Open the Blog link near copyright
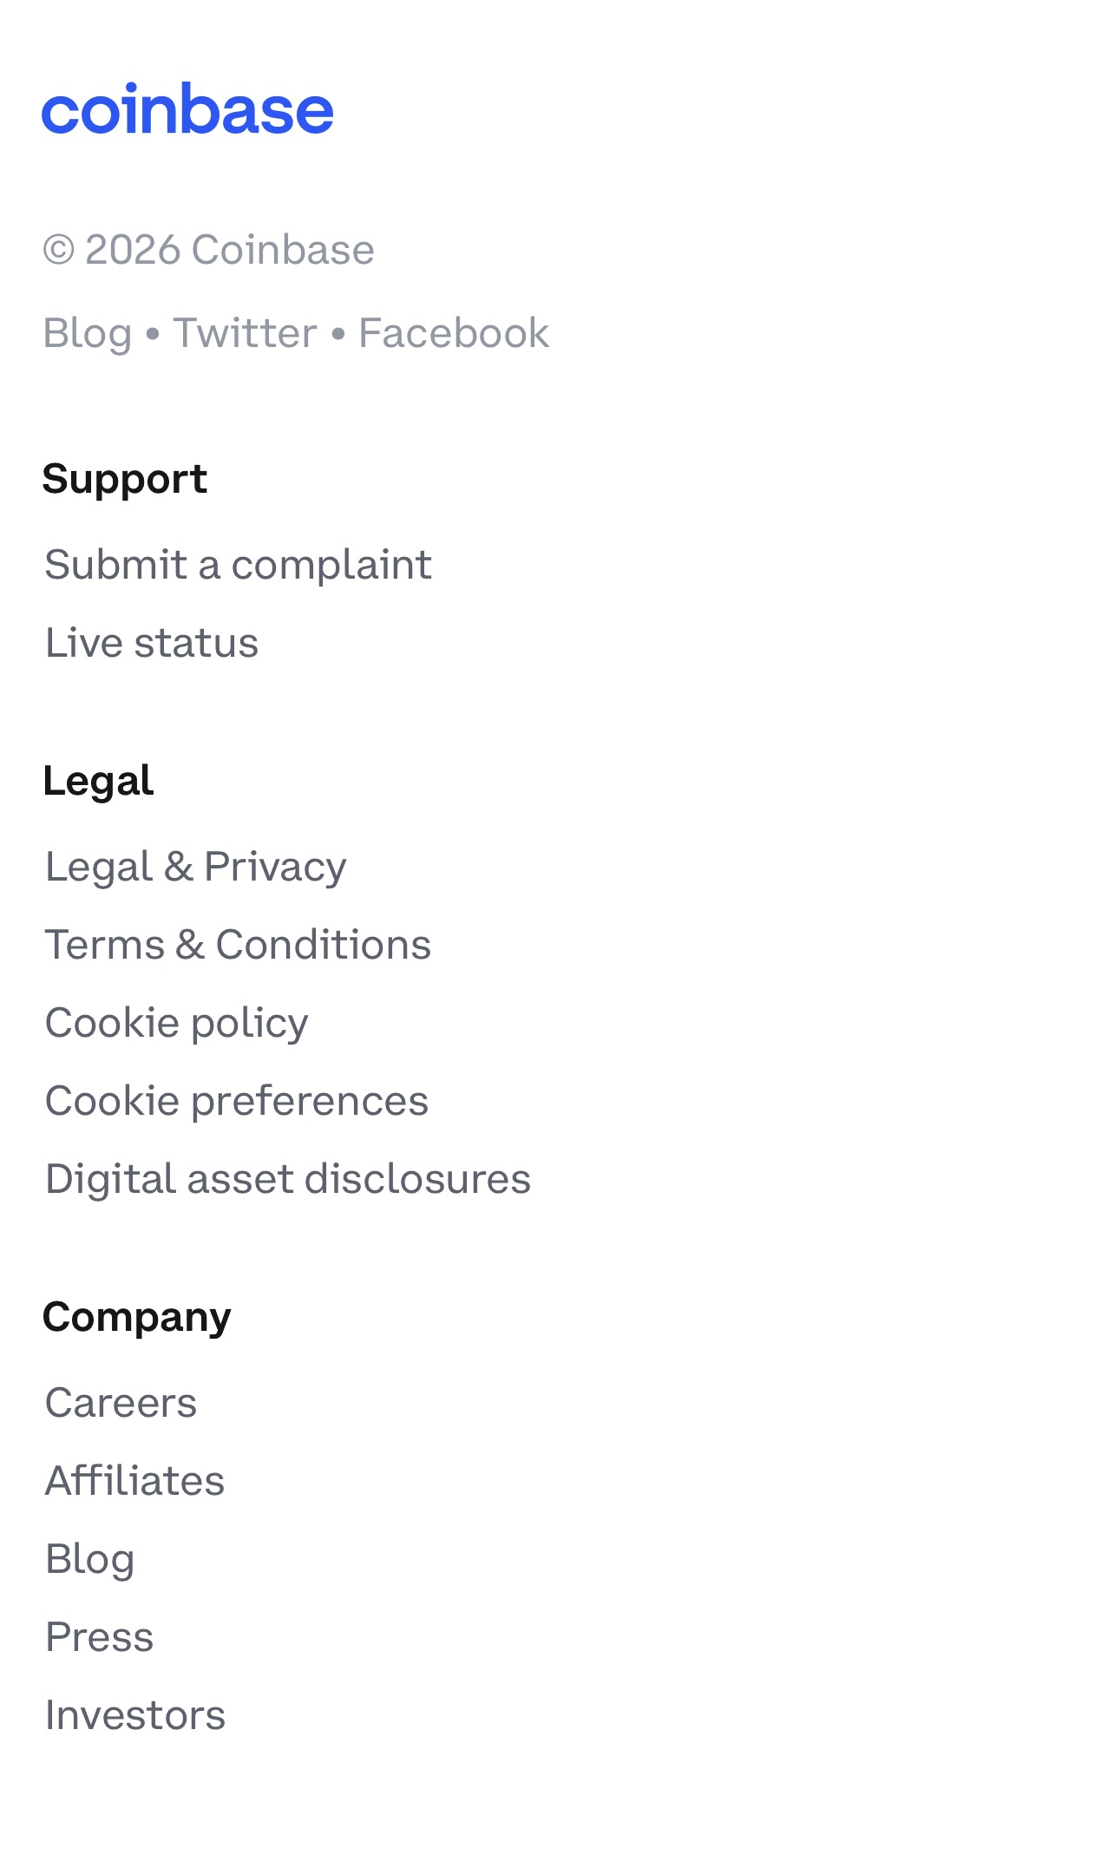 click(88, 333)
